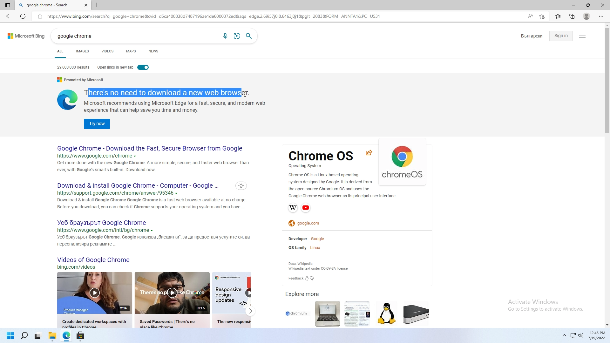The height and width of the screenshot is (343, 610).
Task: Show hidden tray icons chevron
Action: [x=564, y=335]
